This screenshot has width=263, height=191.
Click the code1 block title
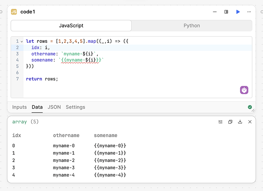[28, 12]
